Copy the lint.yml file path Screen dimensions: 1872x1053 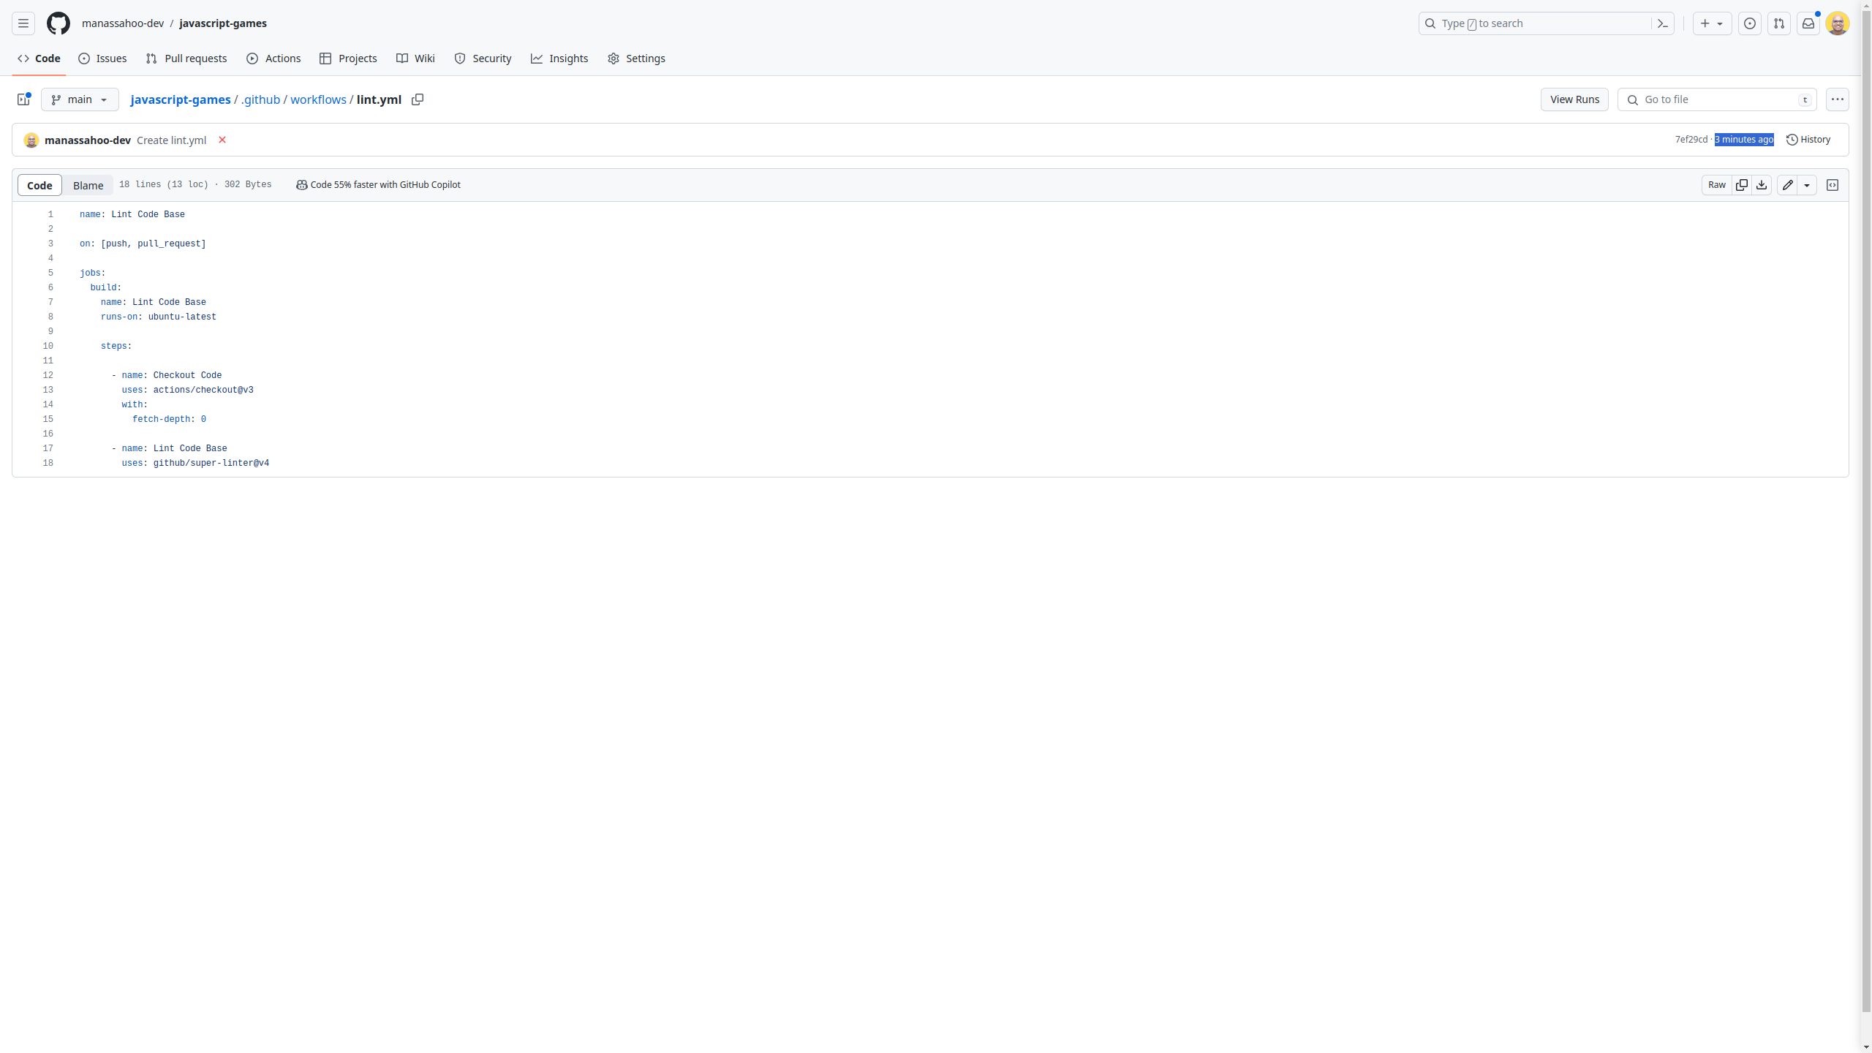(x=418, y=99)
